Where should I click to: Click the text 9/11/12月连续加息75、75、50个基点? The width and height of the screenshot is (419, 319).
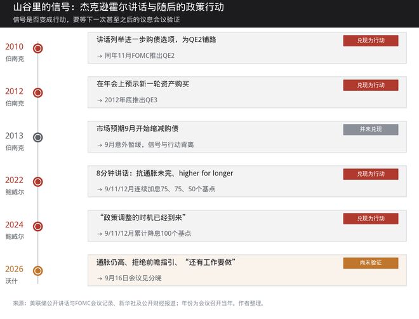pyautogui.click(x=160, y=189)
